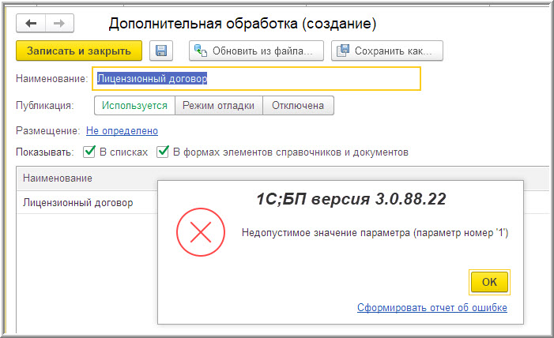This screenshot has width=554, height=338.
Task: Click OK in the error dialog
Action: 489,282
